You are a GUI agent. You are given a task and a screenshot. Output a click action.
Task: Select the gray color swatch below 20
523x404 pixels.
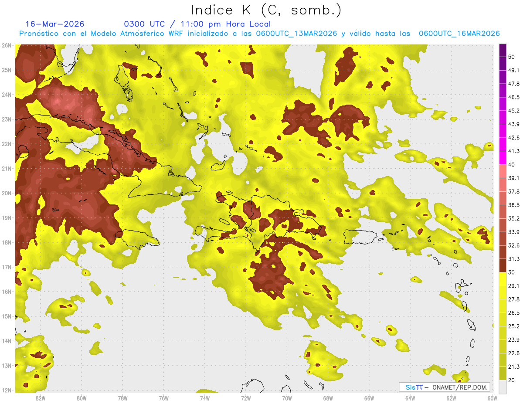point(503,386)
